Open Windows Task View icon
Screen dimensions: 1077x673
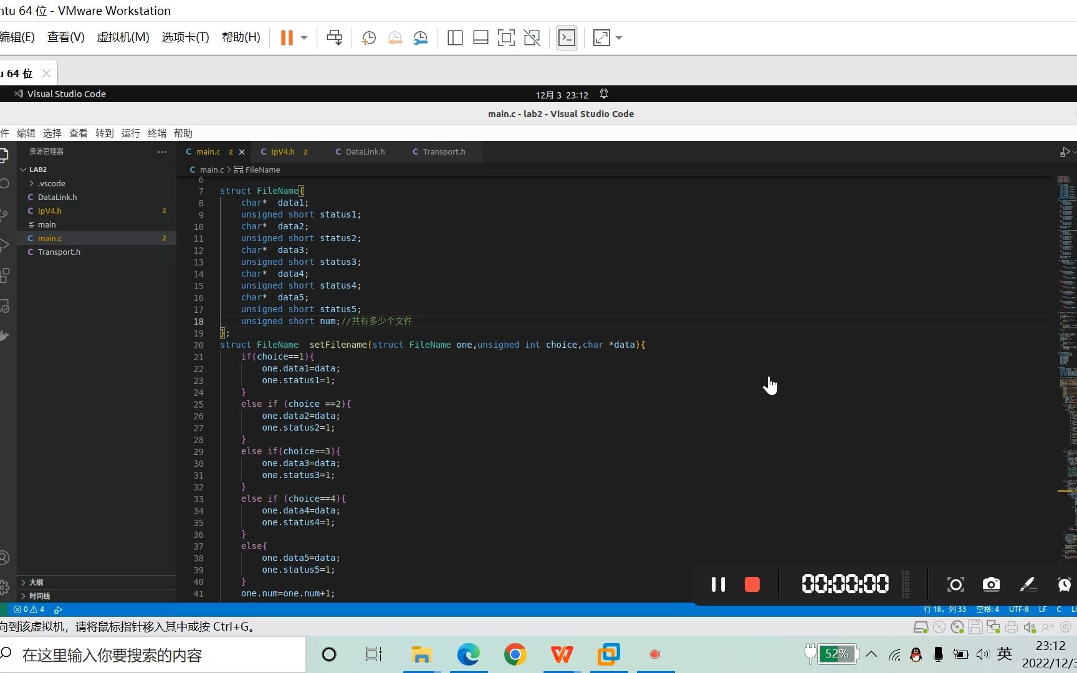coord(374,654)
